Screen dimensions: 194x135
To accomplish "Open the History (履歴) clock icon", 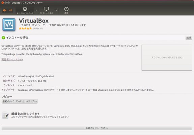I will [66, 10].
